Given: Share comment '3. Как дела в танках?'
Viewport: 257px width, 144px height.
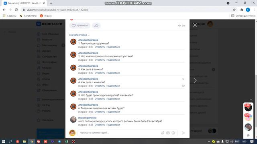Looking at the screenshot, I should [x=113, y=73].
